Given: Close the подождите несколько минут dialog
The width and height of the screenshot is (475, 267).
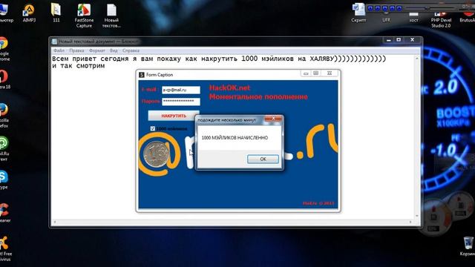Looking at the screenshot, I should coord(273,119).
